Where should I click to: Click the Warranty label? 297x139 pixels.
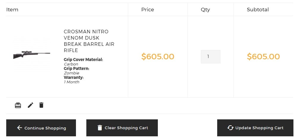pos(74,77)
